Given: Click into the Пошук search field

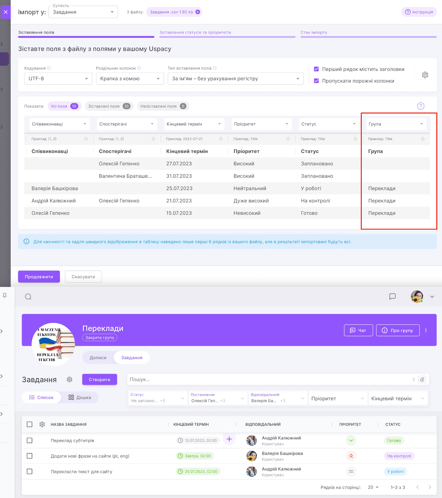Looking at the screenshot, I should pos(268,379).
